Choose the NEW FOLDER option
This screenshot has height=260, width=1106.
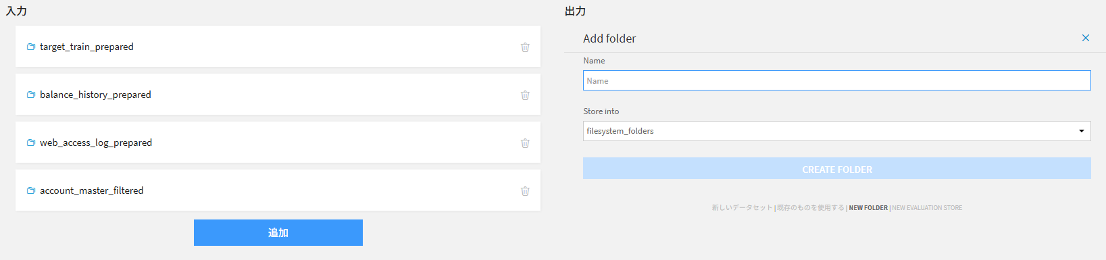pos(868,208)
